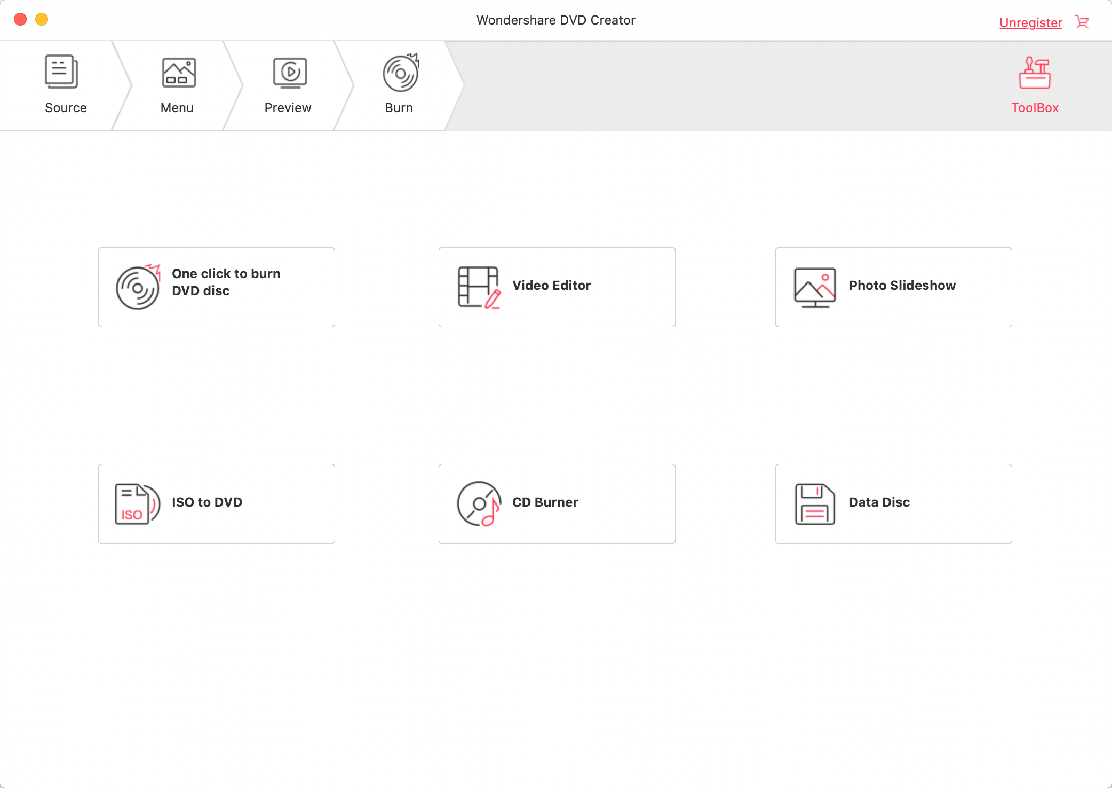Click the Data Disc floppy icon
The width and height of the screenshot is (1112, 788).
pos(815,504)
